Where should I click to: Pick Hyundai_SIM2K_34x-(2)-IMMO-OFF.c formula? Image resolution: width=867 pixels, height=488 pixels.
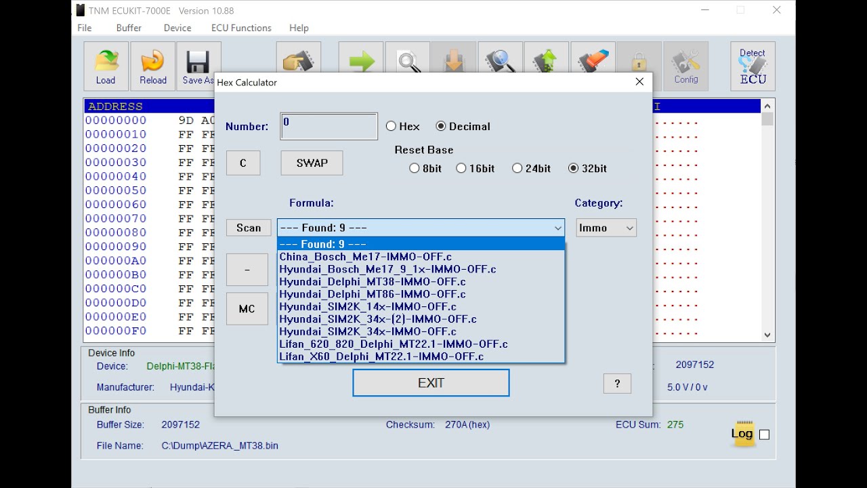(421, 319)
